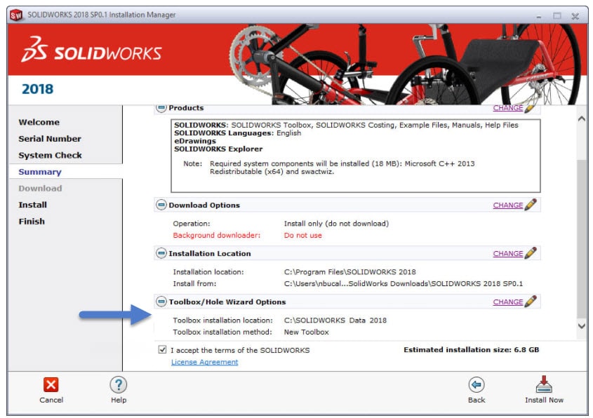Click CHANGE link for Download Options

click(x=508, y=205)
